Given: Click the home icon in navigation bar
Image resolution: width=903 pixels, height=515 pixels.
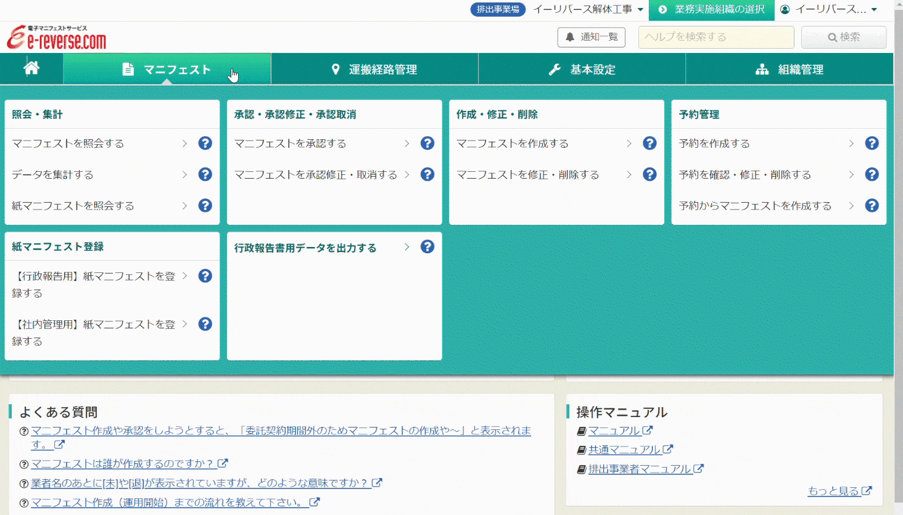Looking at the screenshot, I should 31,68.
